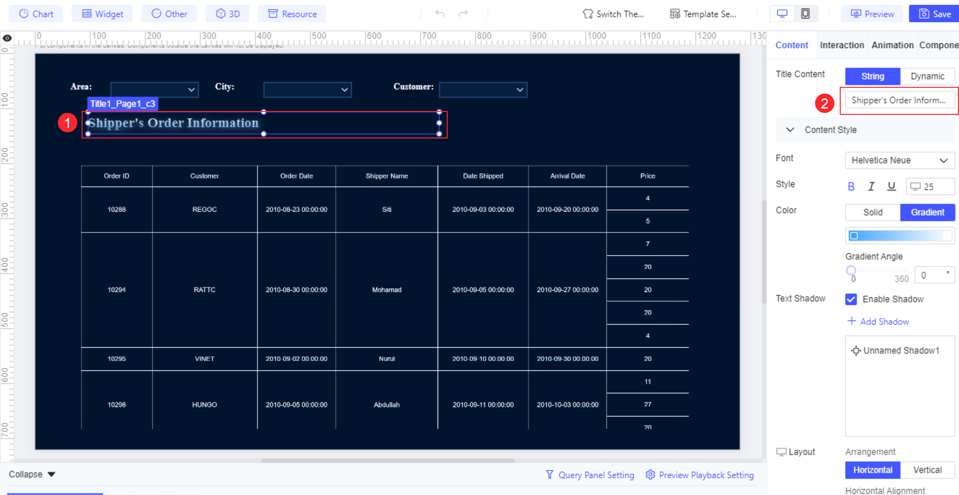959x495 pixels.
Task: Open Query Panel Setting
Action: pos(590,475)
